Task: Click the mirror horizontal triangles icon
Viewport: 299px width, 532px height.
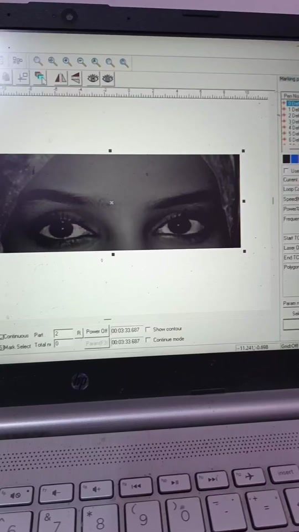Action: coord(61,78)
